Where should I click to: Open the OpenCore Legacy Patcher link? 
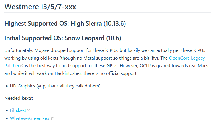pos(187,58)
